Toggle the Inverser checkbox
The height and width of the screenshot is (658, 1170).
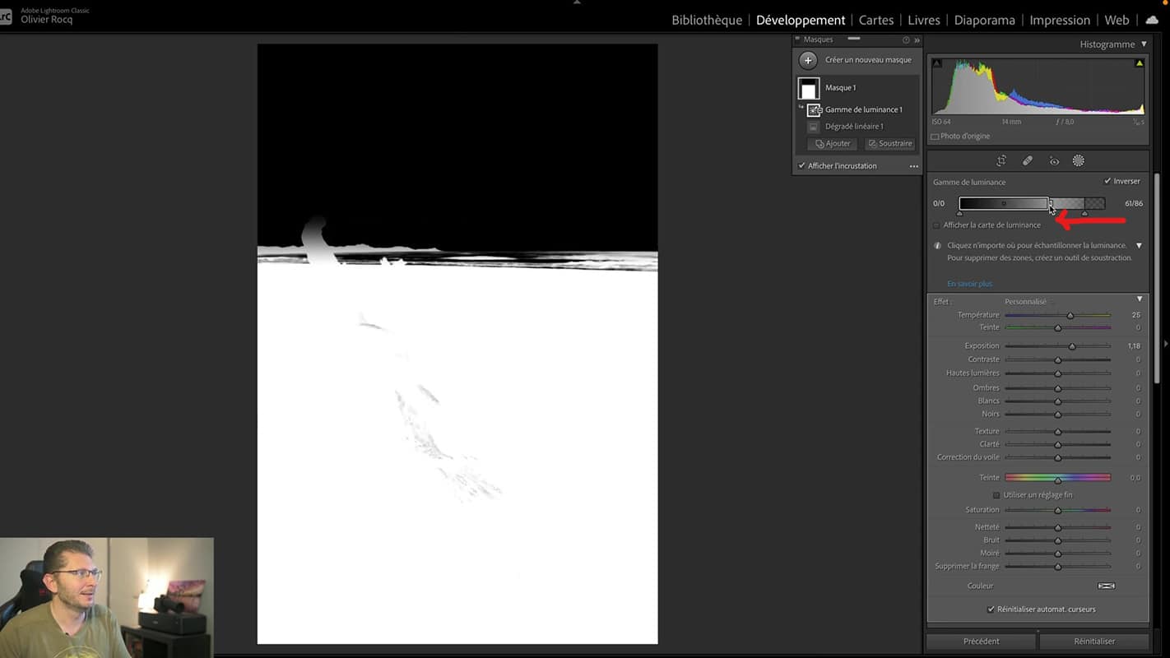pyautogui.click(x=1107, y=182)
